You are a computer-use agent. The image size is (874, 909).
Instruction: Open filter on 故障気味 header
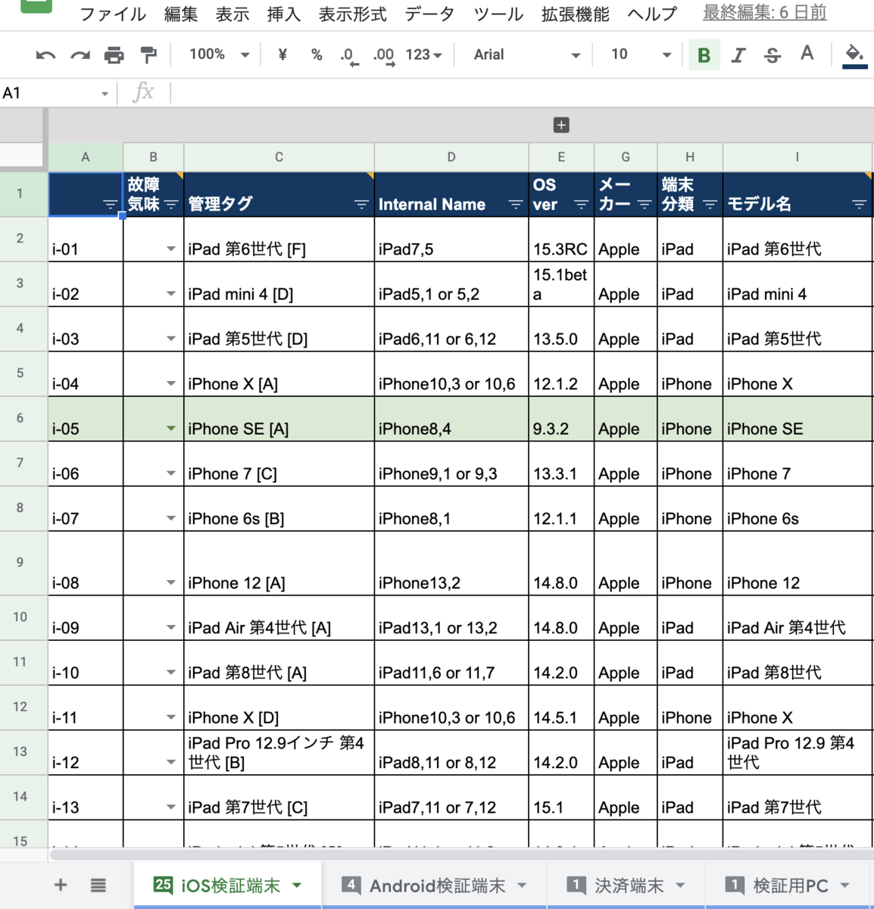click(171, 205)
